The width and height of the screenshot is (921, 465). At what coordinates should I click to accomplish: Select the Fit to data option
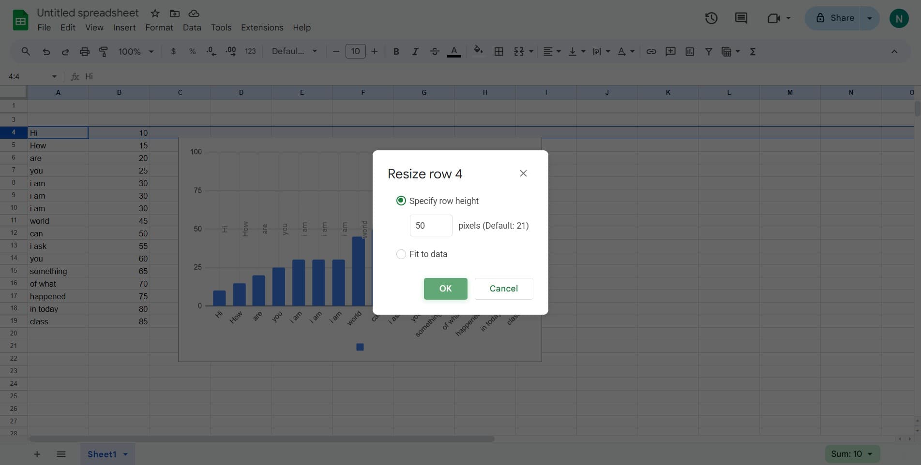coord(401,254)
